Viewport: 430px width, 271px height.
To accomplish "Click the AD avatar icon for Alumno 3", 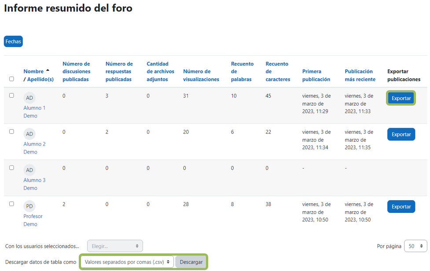I will (29, 170).
